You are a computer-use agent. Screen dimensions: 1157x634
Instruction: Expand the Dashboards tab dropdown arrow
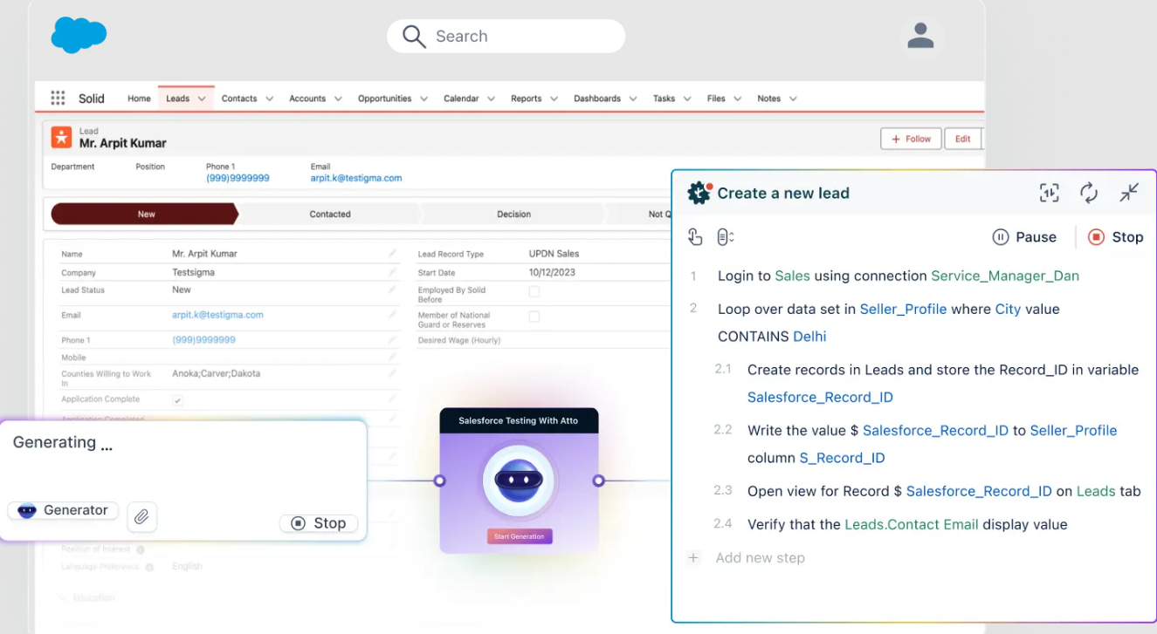pyautogui.click(x=633, y=99)
